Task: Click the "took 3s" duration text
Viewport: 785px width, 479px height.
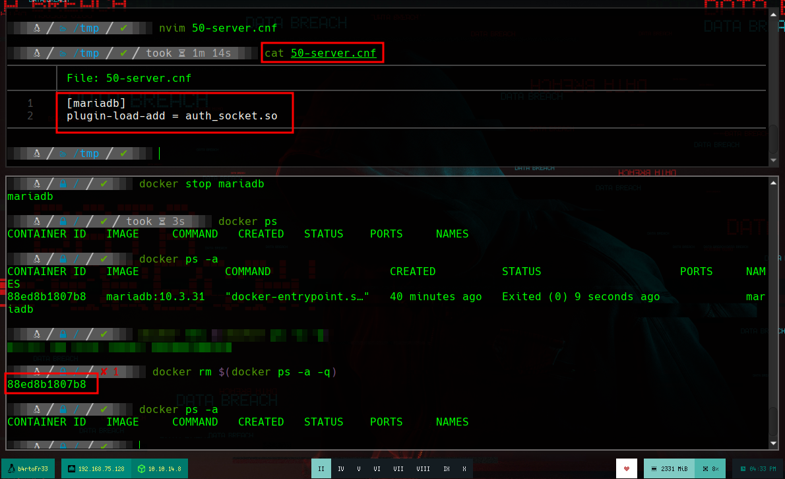Action: [155, 221]
